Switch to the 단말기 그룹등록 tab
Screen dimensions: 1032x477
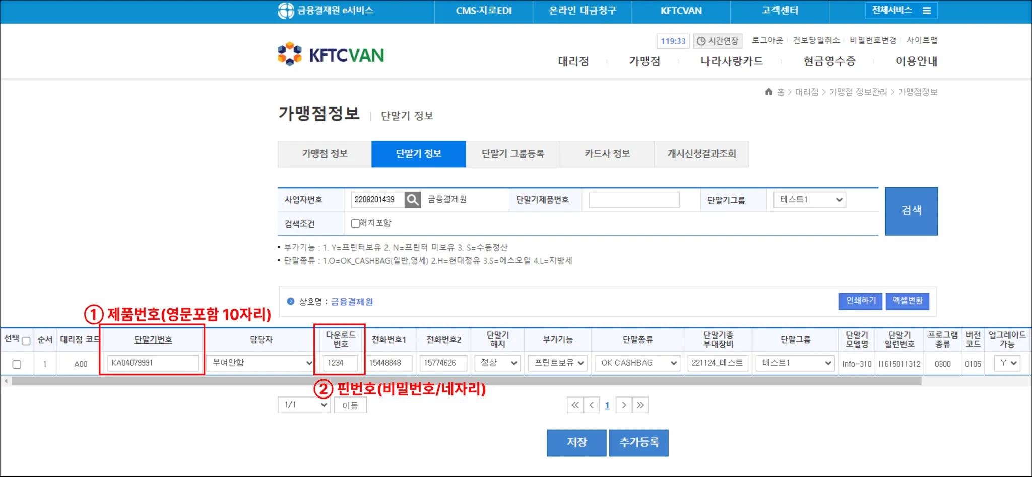tap(513, 154)
